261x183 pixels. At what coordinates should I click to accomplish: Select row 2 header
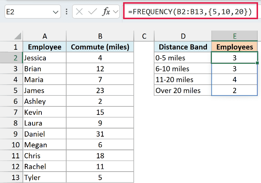pos(11,58)
